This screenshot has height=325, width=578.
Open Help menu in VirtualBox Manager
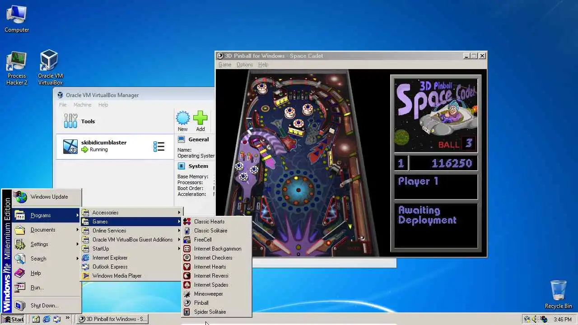103,105
